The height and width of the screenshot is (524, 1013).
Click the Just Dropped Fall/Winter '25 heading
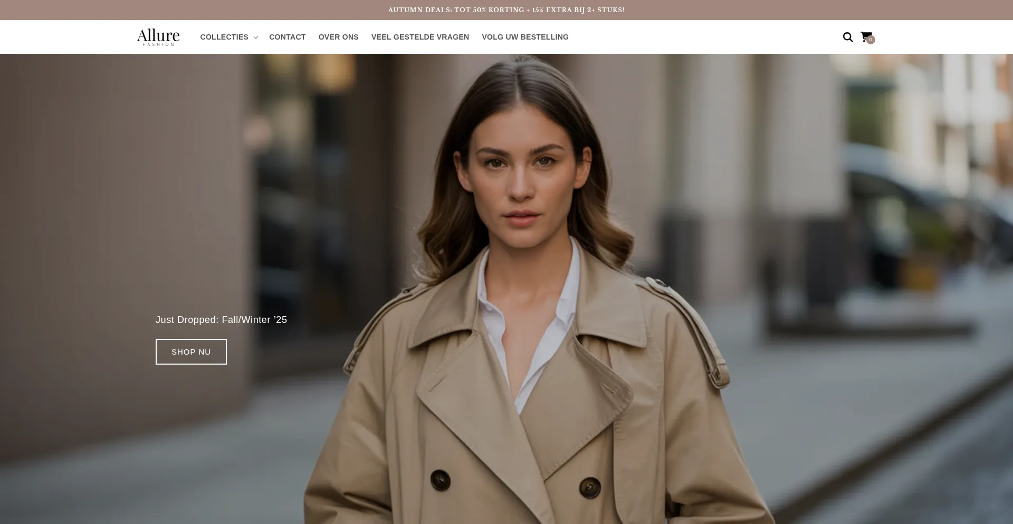pyautogui.click(x=221, y=320)
